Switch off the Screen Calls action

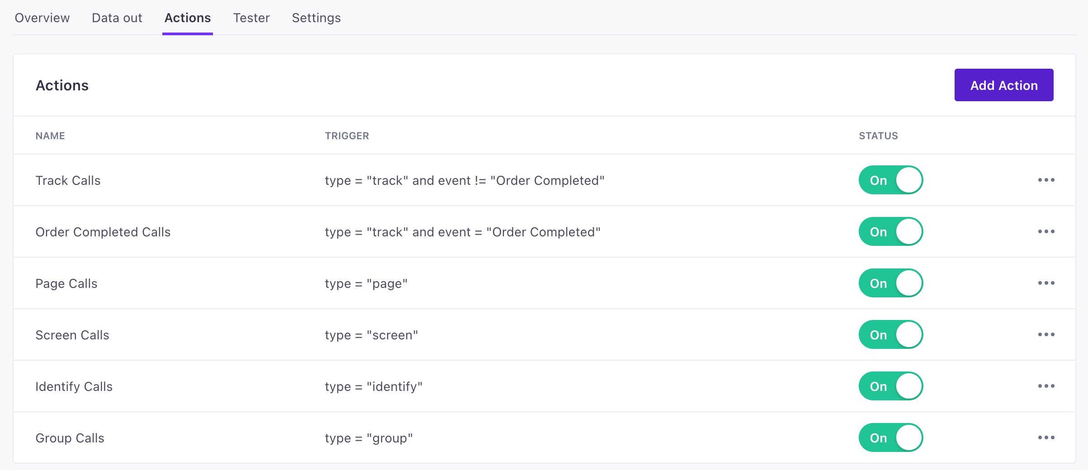(x=890, y=334)
